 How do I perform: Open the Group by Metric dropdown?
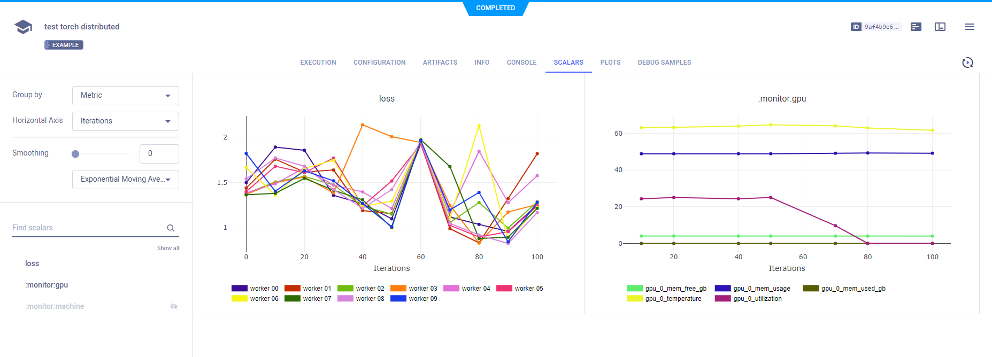point(125,96)
